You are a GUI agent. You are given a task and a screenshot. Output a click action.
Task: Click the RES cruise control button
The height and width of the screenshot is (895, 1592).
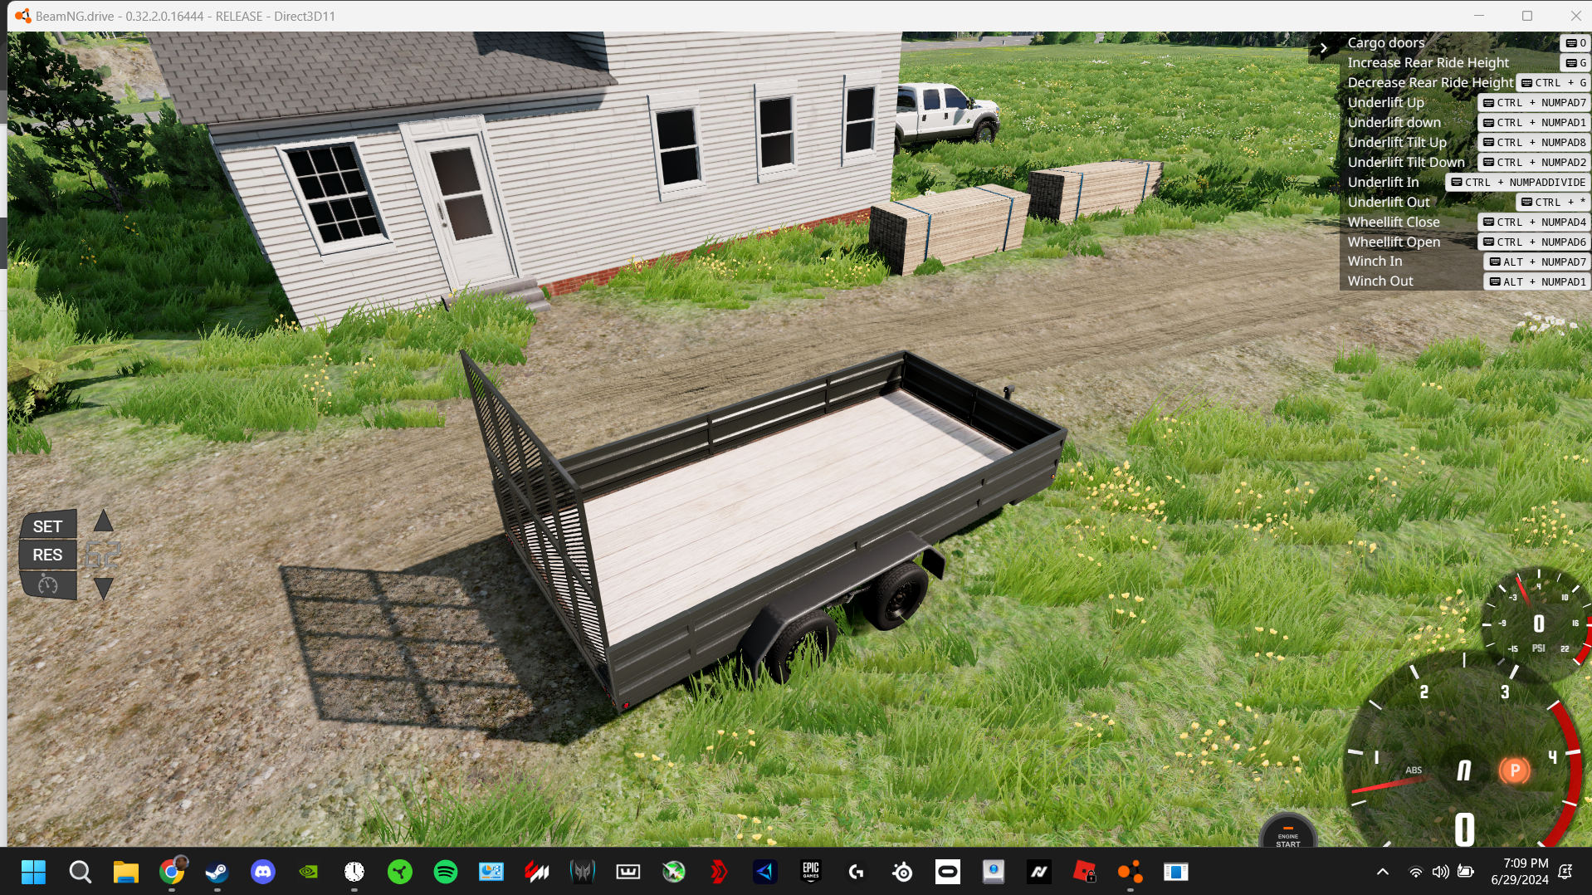click(x=48, y=555)
